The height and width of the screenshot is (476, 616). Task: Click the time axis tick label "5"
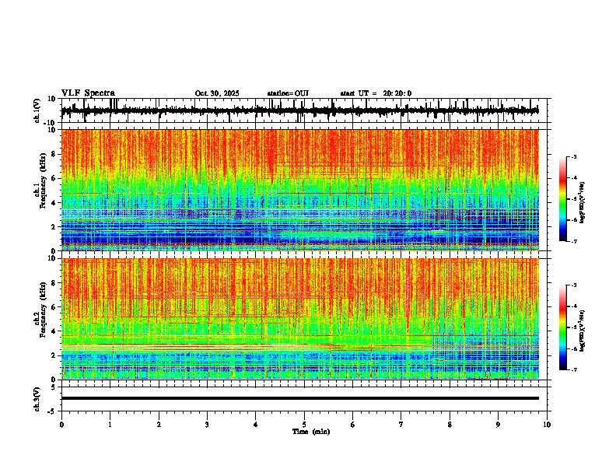tap(304, 425)
